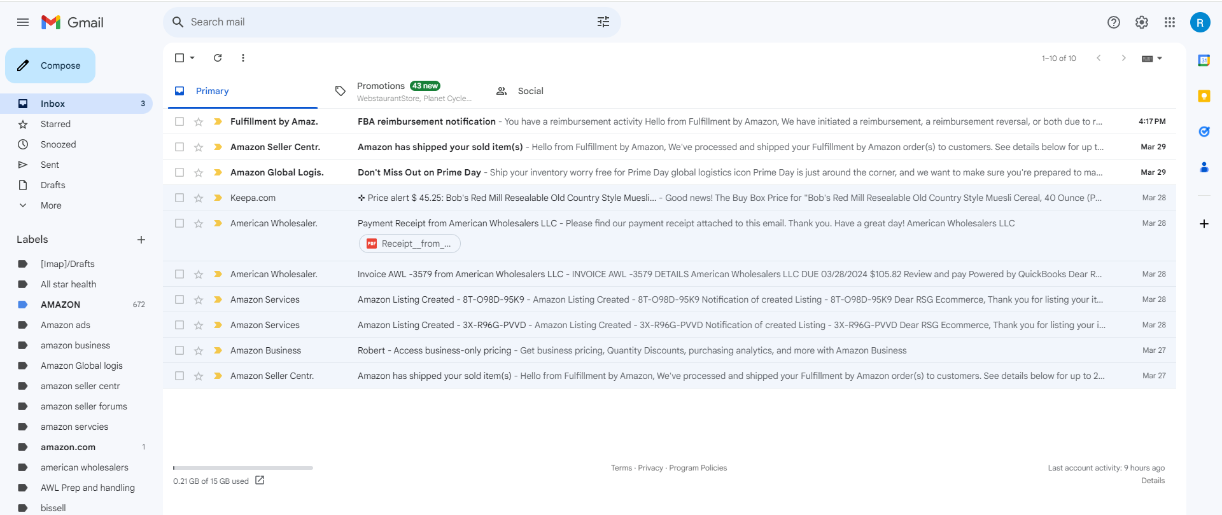
Task: Open the Snoozed folder
Action: coord(76,144)
